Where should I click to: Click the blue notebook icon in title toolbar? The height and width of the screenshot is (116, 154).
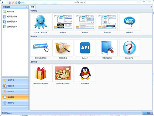[10, 2]
